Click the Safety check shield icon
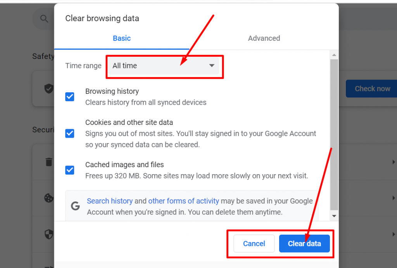This screenshot has height=268, width=397. (x=49, y=89)
